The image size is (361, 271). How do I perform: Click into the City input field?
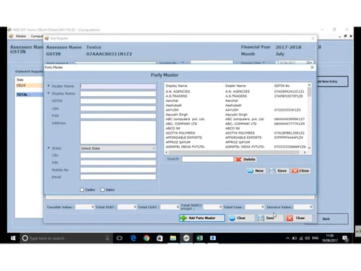click(x=118, y=155)
